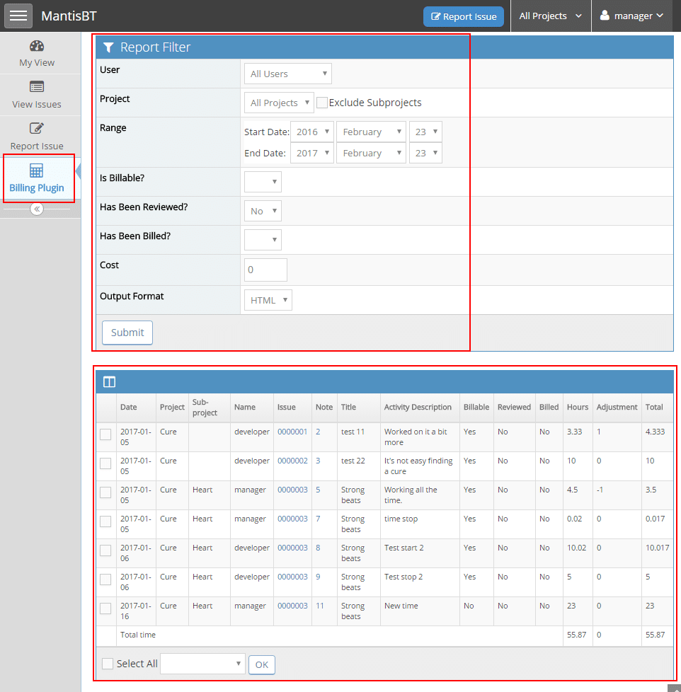Viewport: 681px width, 692px height.
Task: Check the row for note 8
Action: (105, 550)
